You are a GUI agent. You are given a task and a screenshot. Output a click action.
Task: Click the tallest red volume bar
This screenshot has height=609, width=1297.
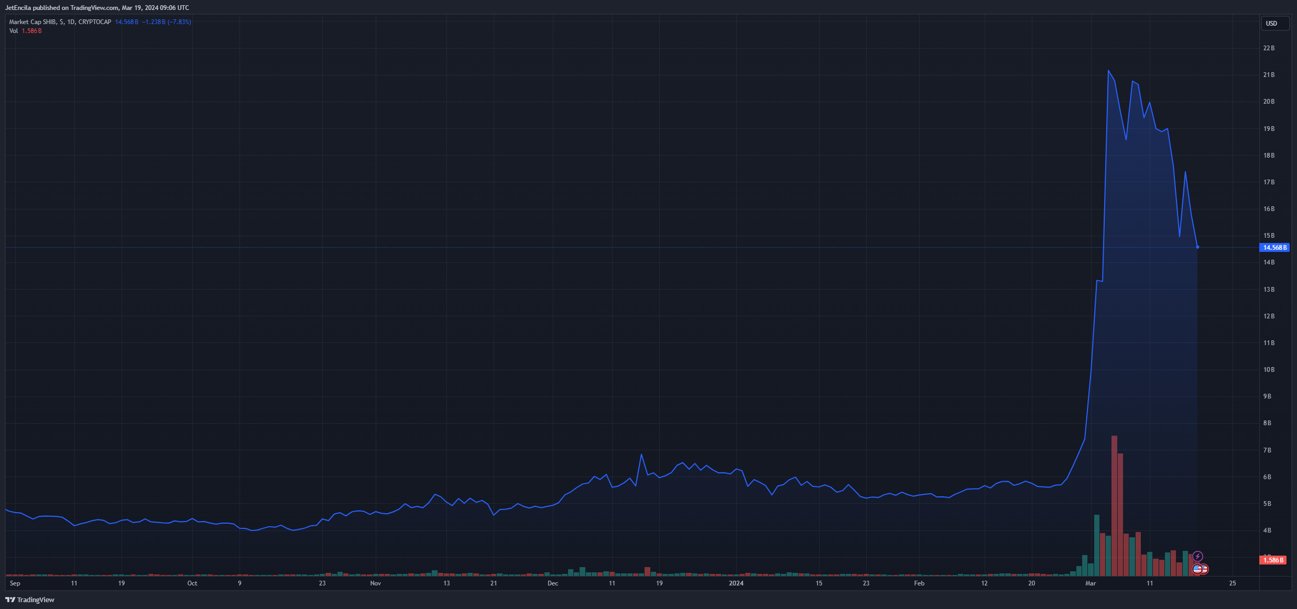[1114, 505]
